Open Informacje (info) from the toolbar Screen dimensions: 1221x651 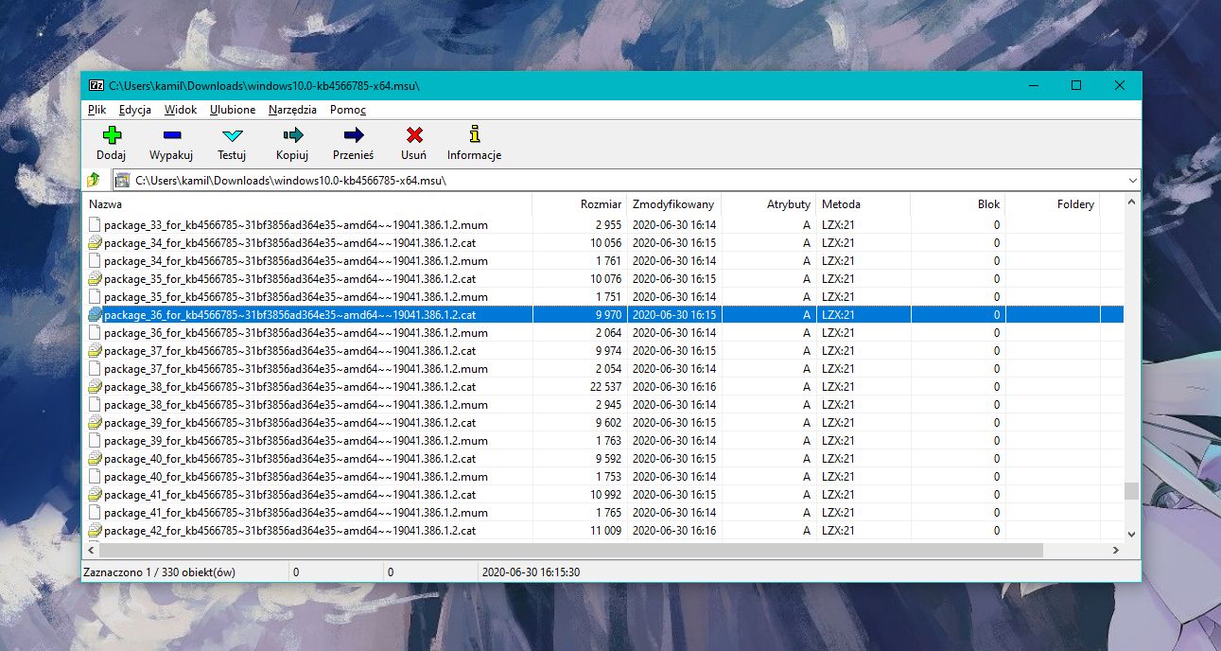474,135
